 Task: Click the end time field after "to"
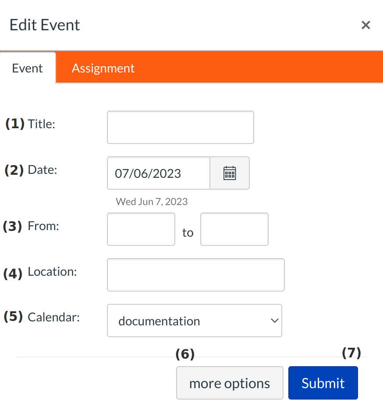click(x=234, y=229)
